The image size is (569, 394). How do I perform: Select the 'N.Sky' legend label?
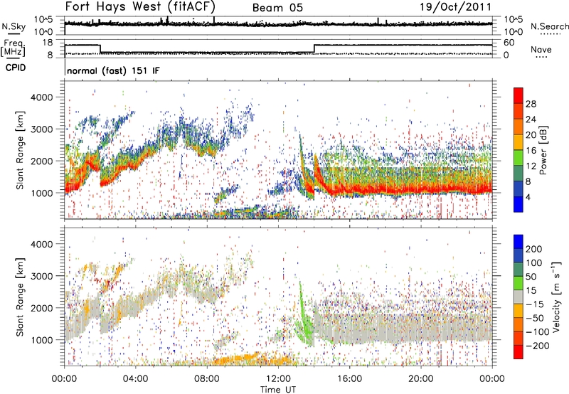[14, 26]
